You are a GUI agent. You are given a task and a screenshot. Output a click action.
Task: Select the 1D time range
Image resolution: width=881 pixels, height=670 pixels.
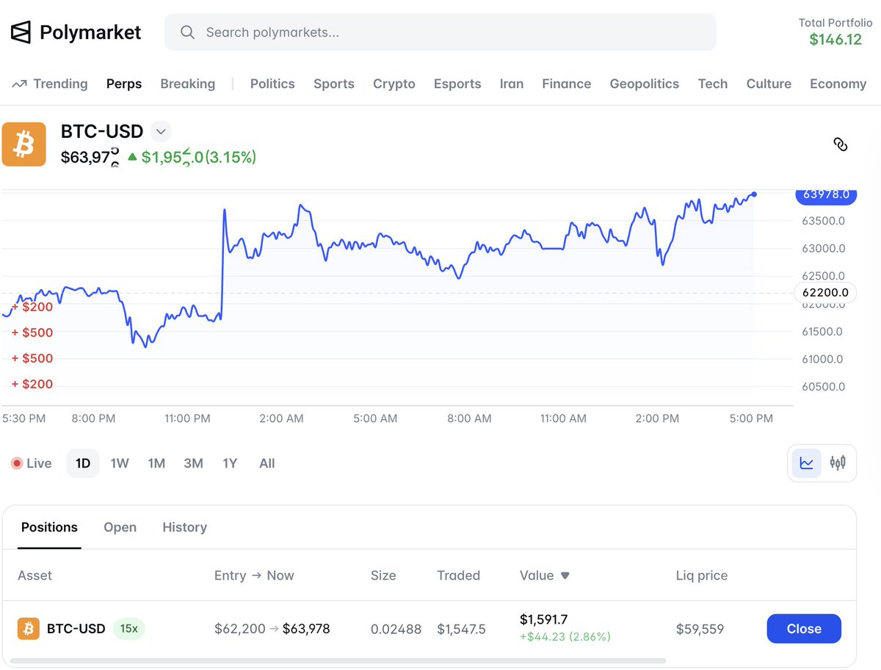83,463
